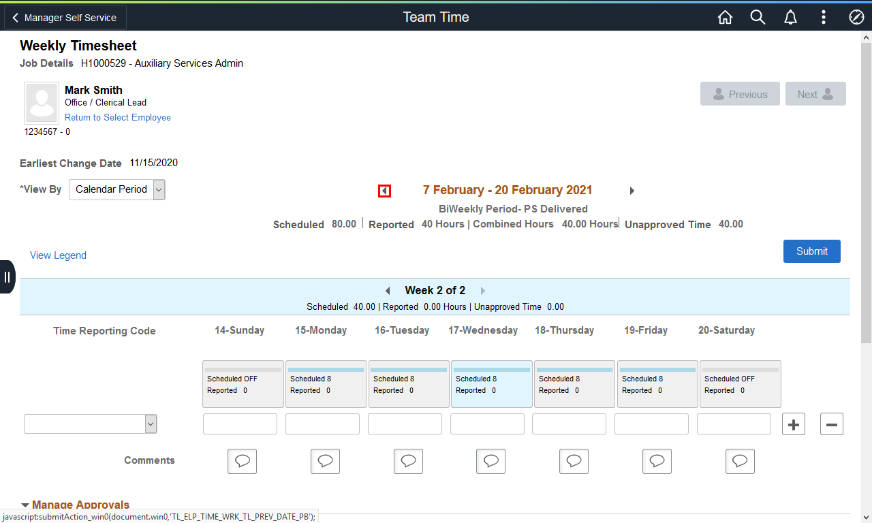Click the job details H1000529 text
The image size is (872, 523).
[x=162, y=63]
